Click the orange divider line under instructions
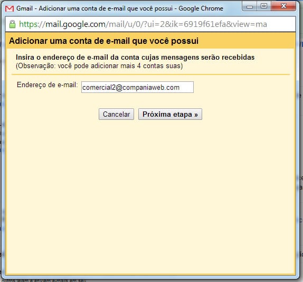 click(x=151, y=74)
